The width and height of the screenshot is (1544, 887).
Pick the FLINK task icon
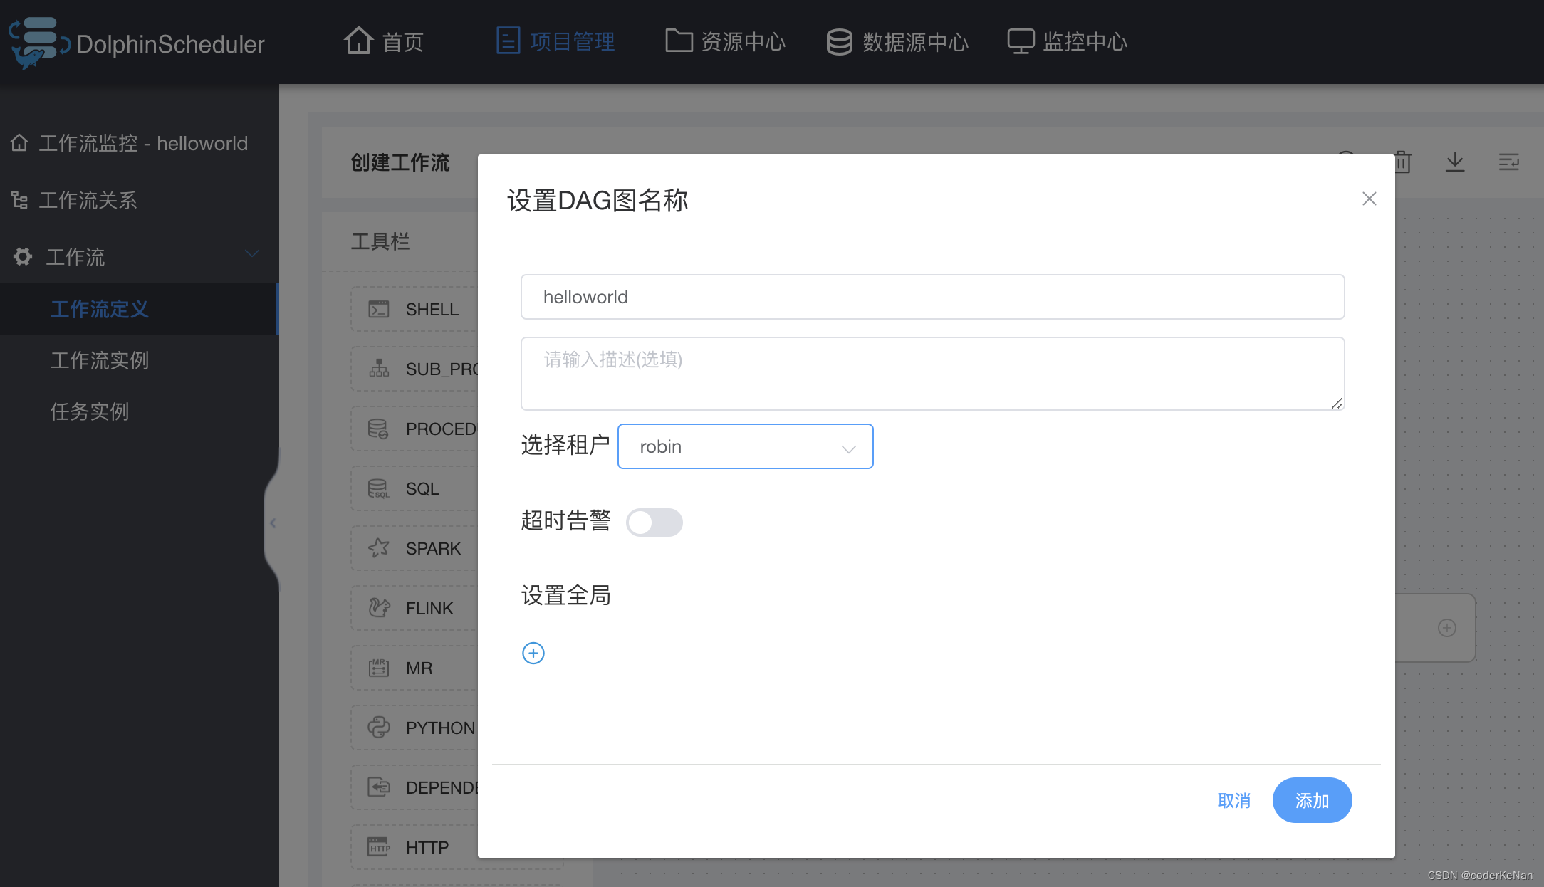[378, 608]
